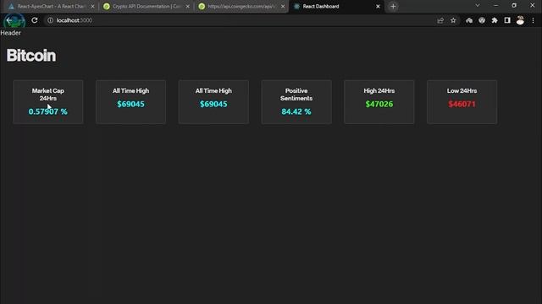This screenshot has width=542, height=304.
Task: Close the Crypto API Documentation tab
Action: [188, 6]
